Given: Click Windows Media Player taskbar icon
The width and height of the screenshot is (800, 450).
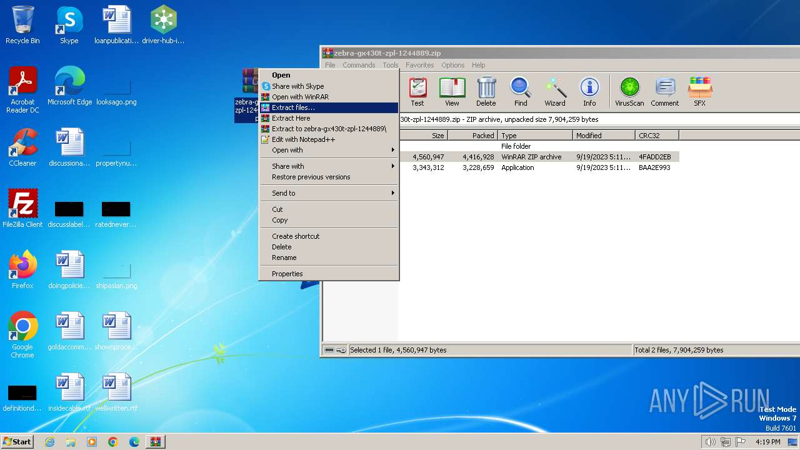Looking at the screenshot, I should pos(92,442).
